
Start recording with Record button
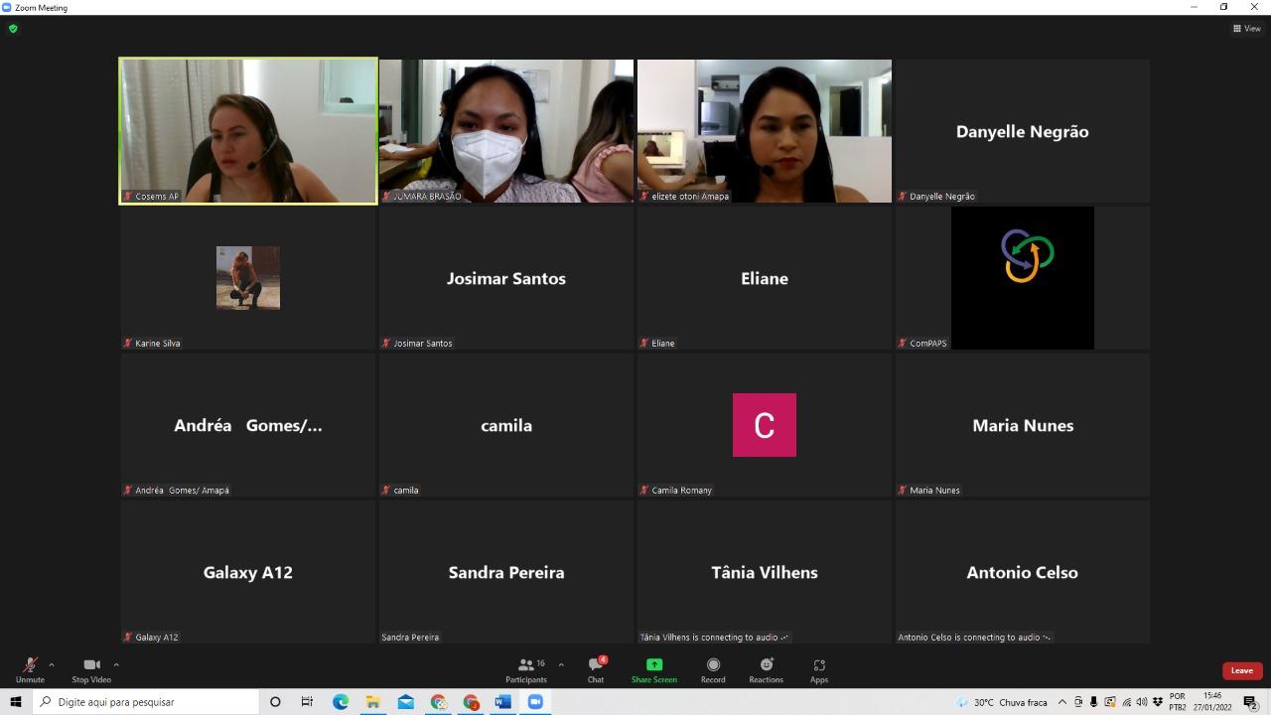pos(713,669)
